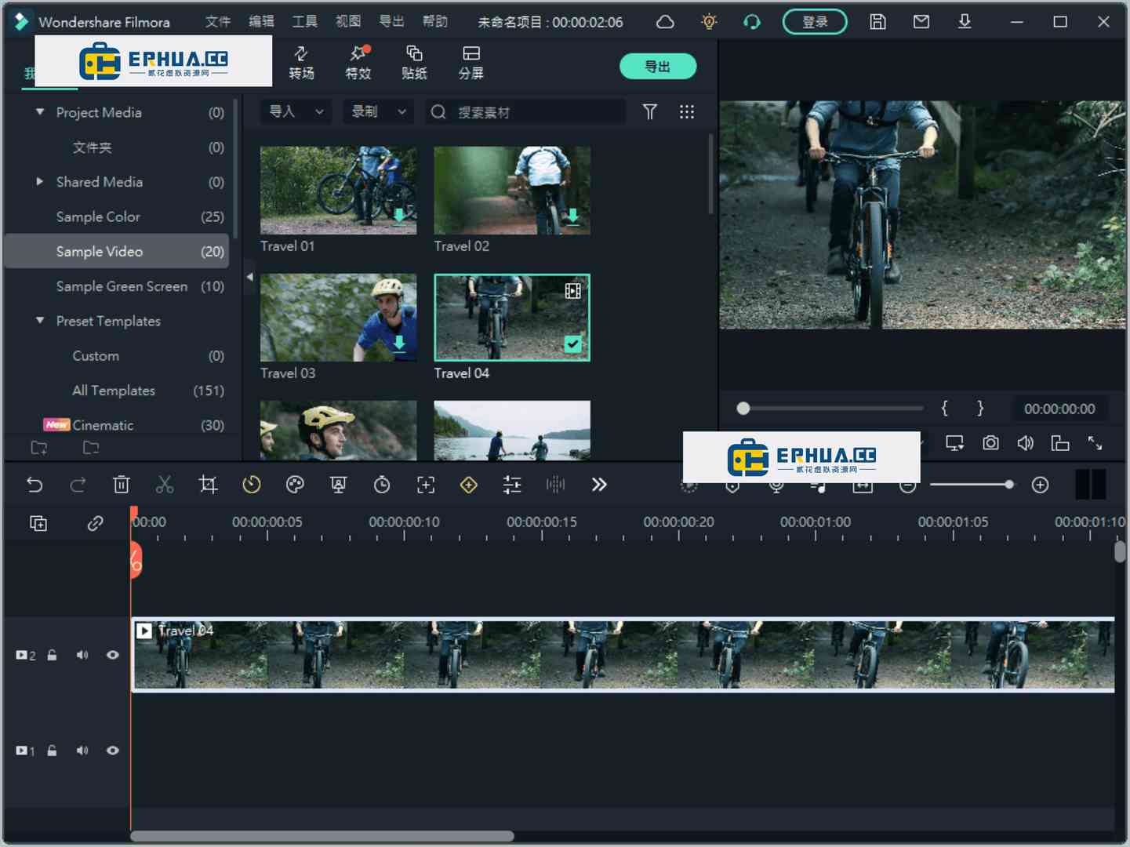Image resolution: width=1130 pixels, height=847 pixels.
Task: Open the 文件 menu in the menu bar
Action: click(217, 22)
